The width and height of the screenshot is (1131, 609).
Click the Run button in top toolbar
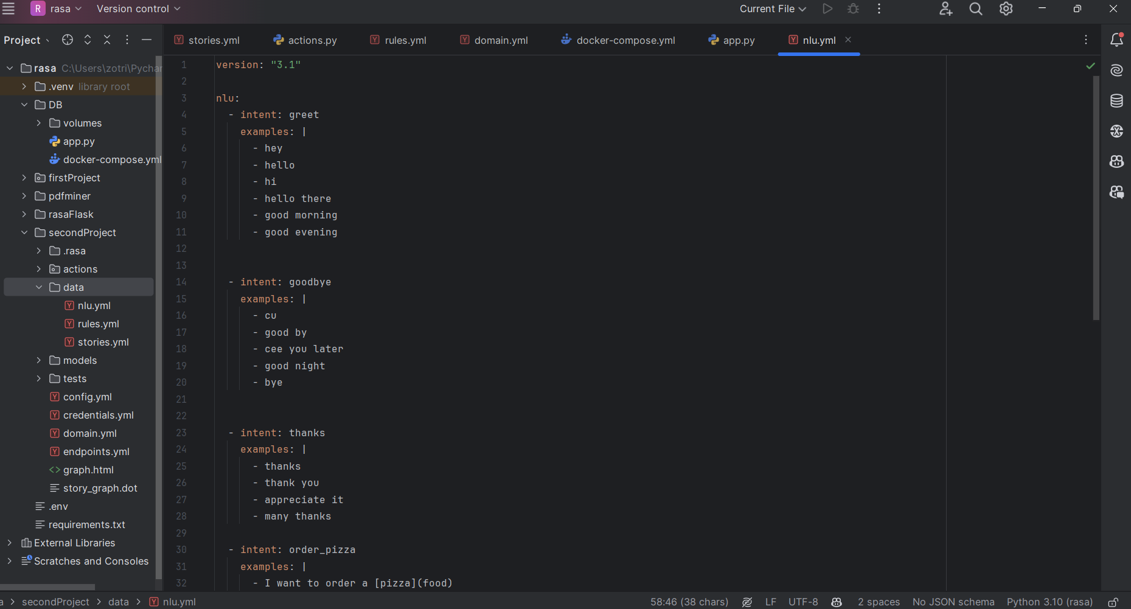(x=827, y=9)
